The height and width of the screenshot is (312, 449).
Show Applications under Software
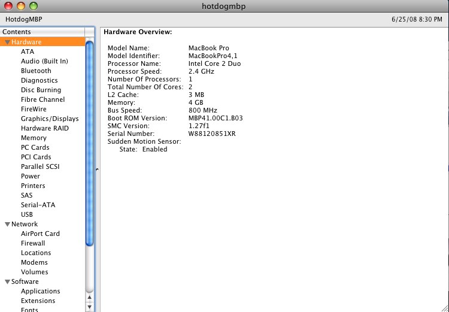[x=40, y=291]
